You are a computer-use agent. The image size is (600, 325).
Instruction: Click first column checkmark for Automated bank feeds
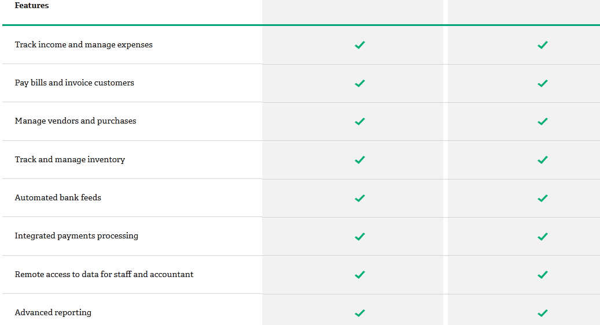tap(360, 198)
